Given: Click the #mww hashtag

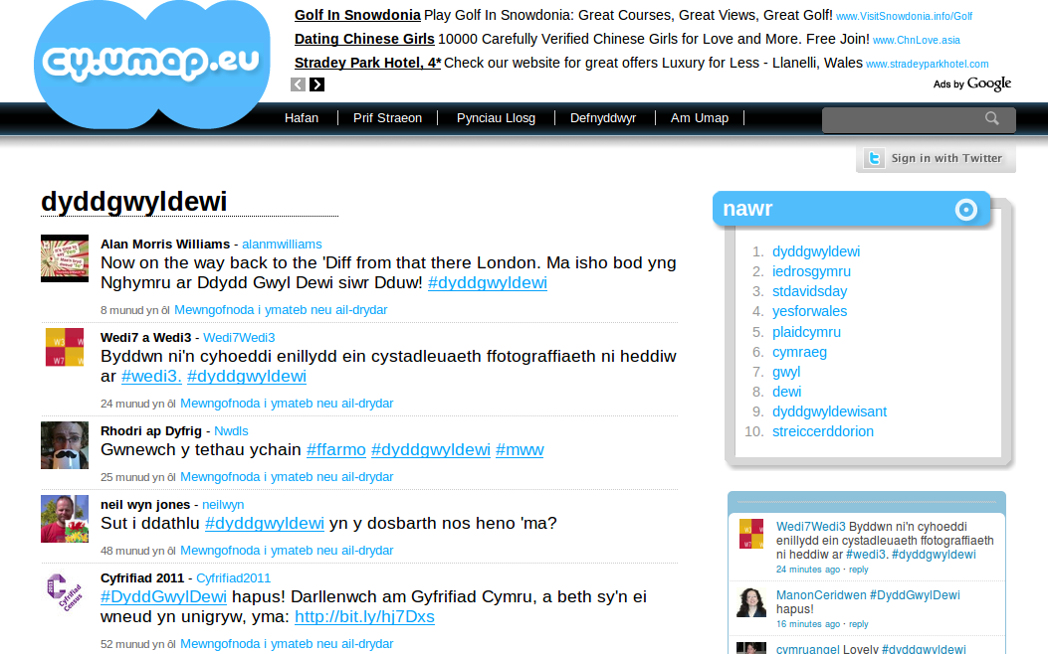Looking at the screenshot, I should click(520, 450).
